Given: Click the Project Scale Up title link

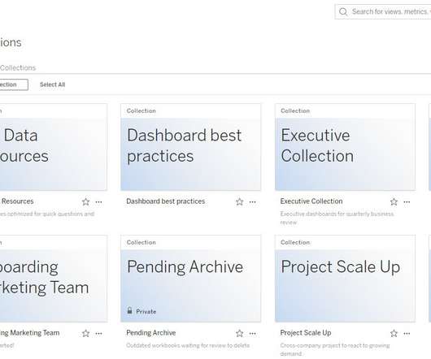Looking at the screenshot, I should (306, 333).
